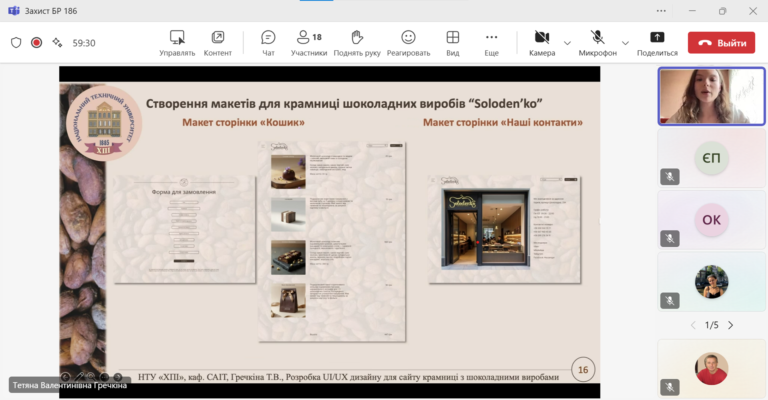The image size is (768, 400).
Task: Select the ЄП participant tile
Action: (711, 158)
